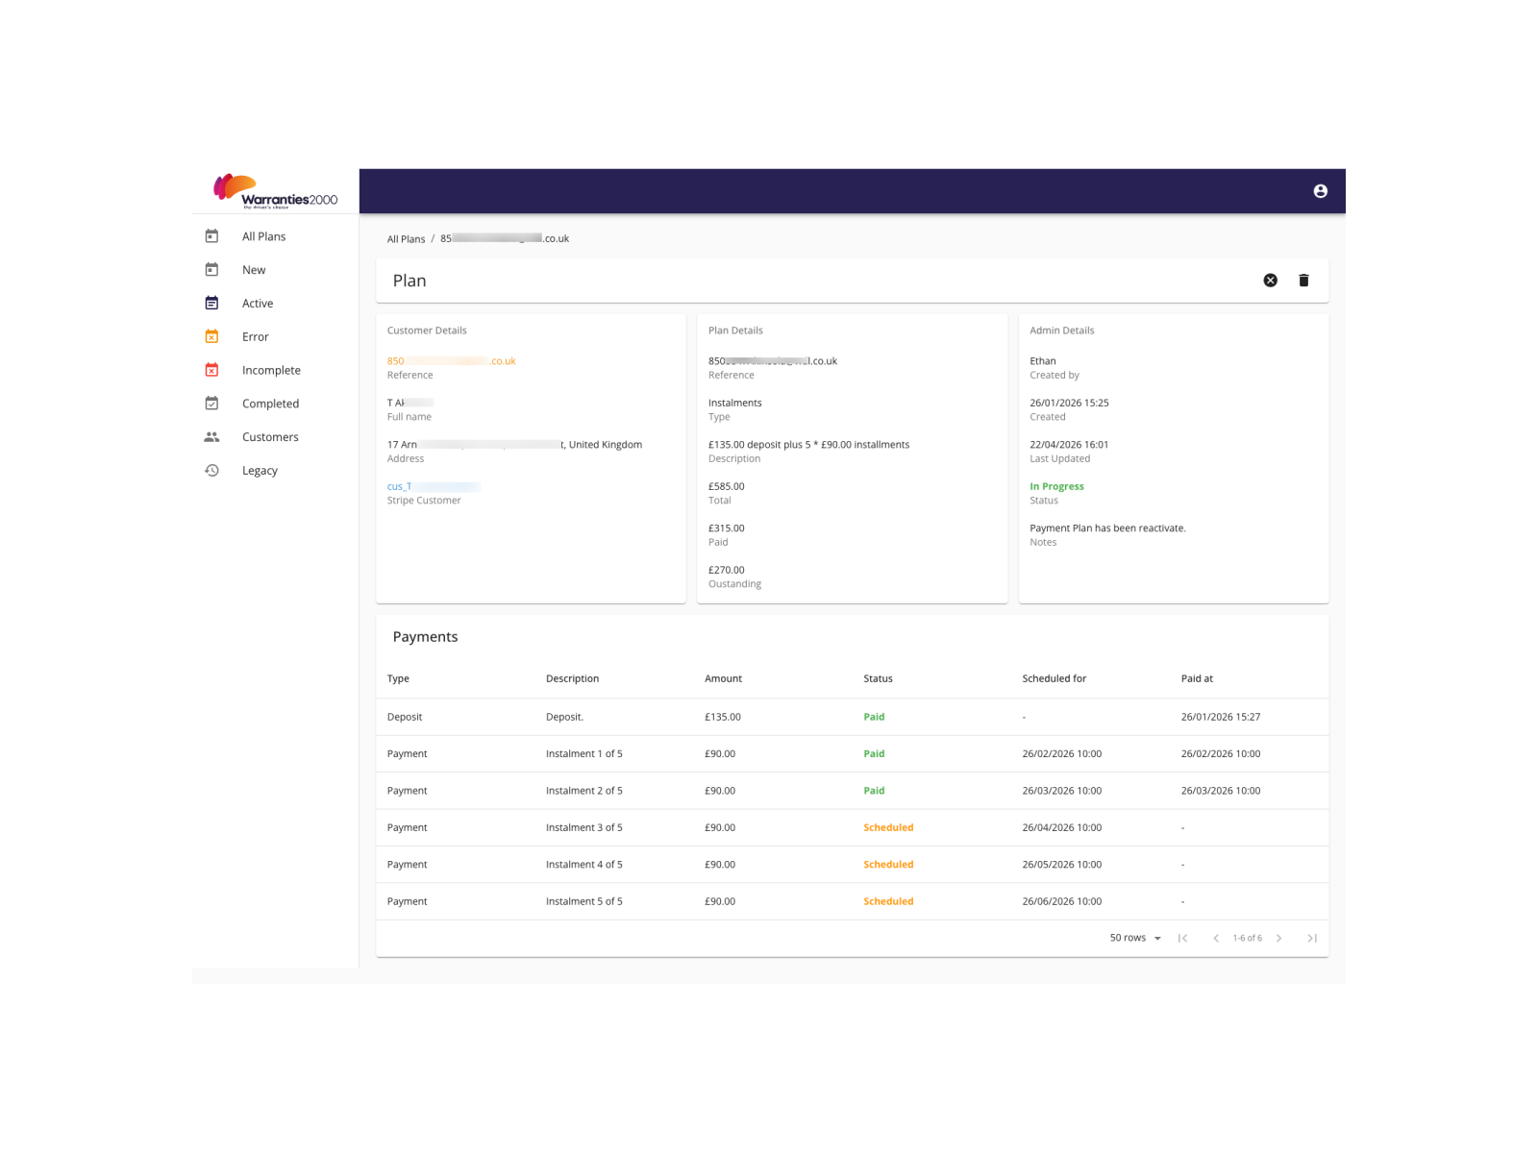Click Instalment 1 of 5 description
1538x1153 pixels.
(x=583, y=754)
